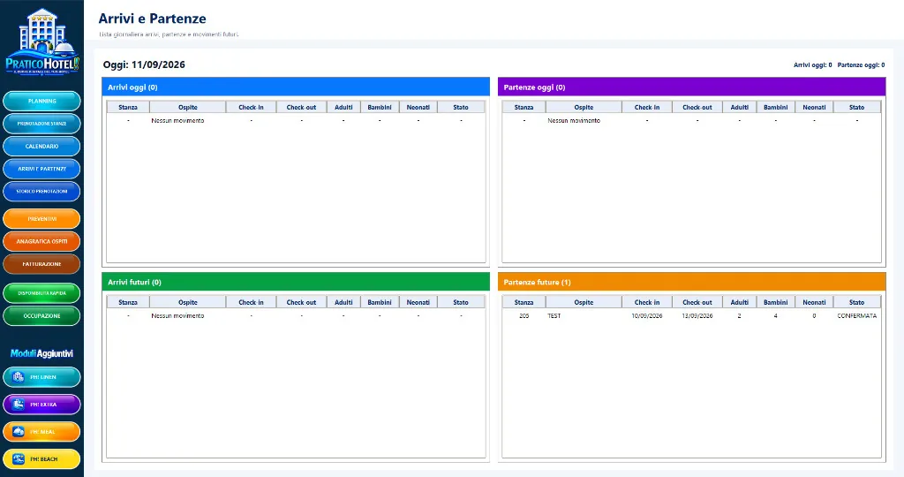Screen dimensions: 904x477
Task: Click the Ospite column header in Arrivi oggi
Action: click(188, 107)
